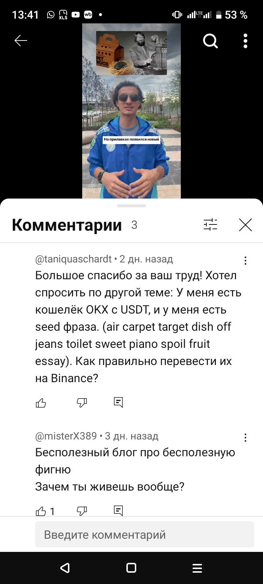Tap the Android back navigation button
263x584 pixels.
coord(65,568)
